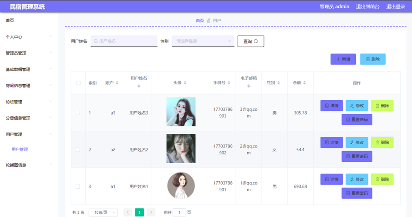
Task: Click the 查询 search button
Action: click(251, 41)
